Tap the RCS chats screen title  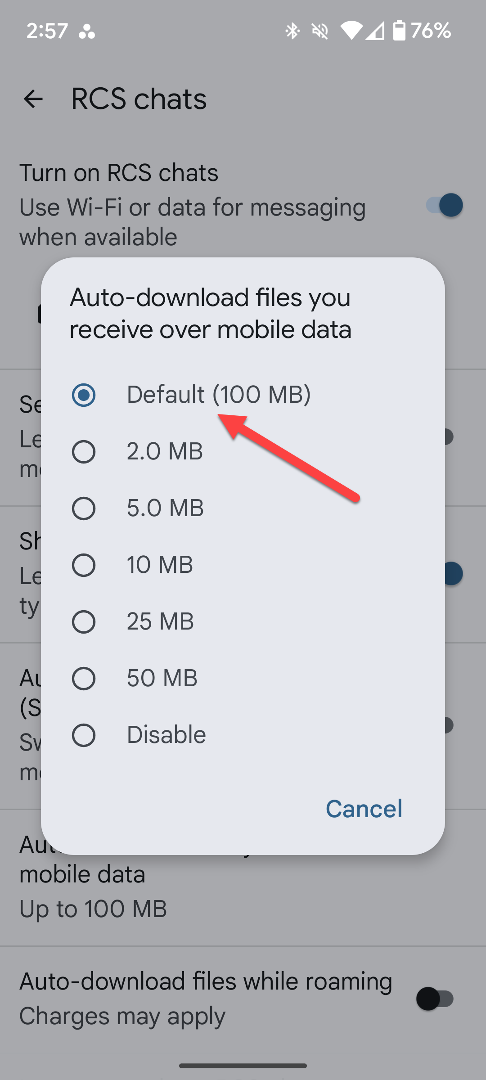(x=138, y=99)
